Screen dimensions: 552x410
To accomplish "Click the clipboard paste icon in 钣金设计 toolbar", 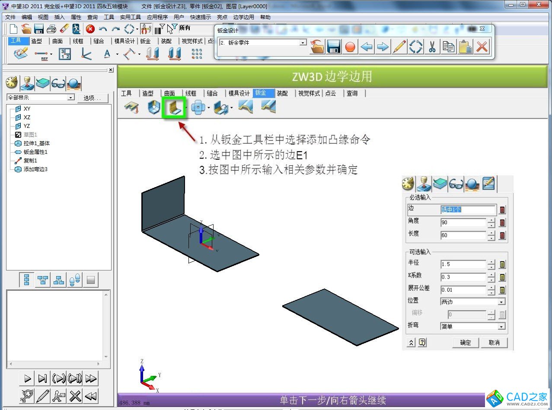I will (x=465, y=46).
